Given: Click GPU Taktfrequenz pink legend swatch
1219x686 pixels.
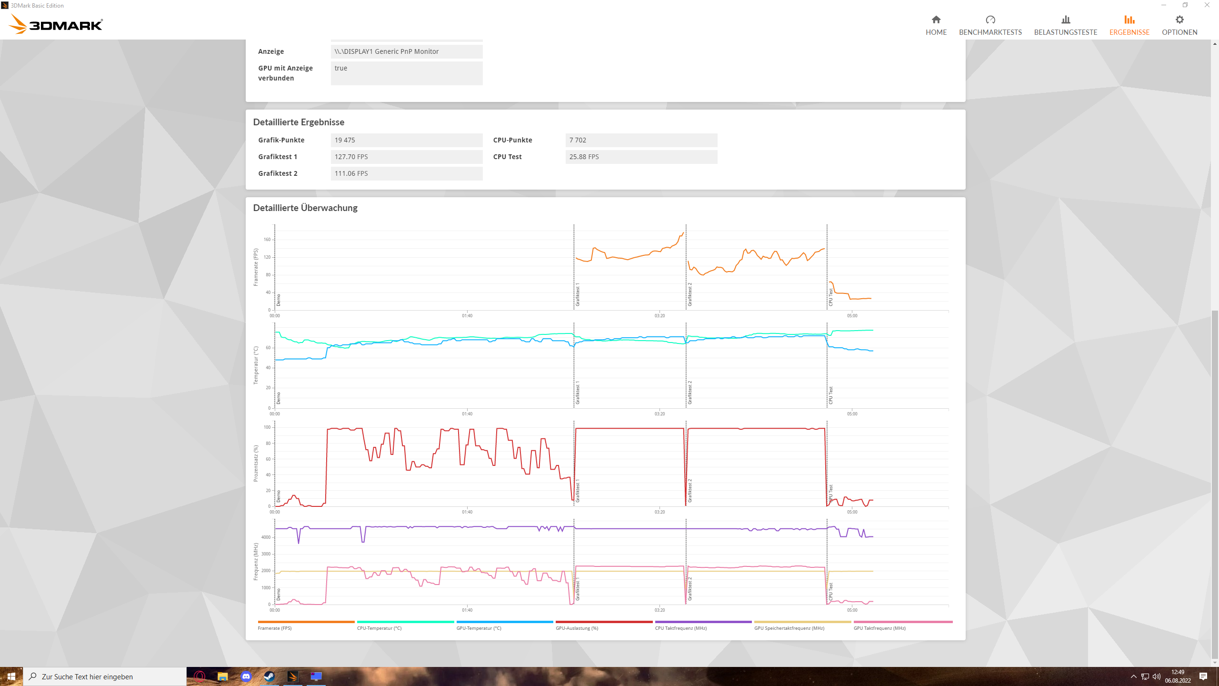Looking at the screenshot, I should coord(902,622).
